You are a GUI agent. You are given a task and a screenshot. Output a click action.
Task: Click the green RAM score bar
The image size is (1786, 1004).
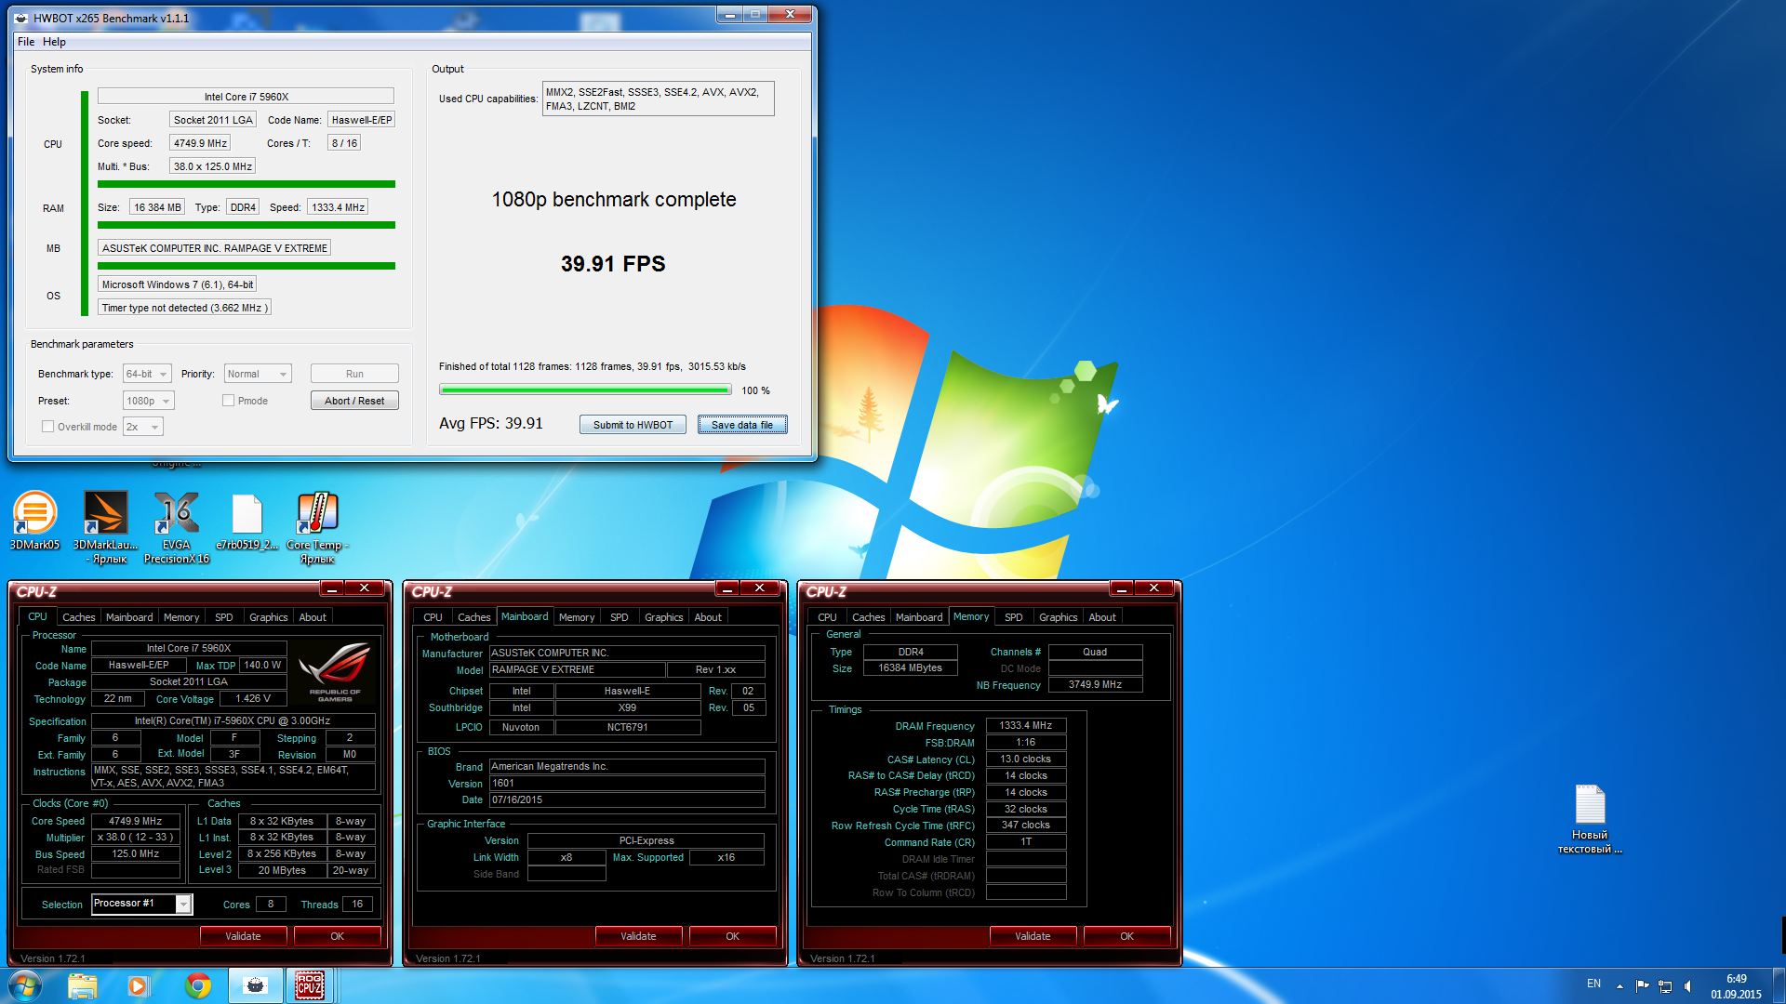247,225
